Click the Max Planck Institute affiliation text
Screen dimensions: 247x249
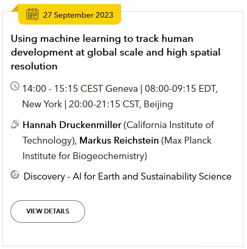click(x=117, y=148)
